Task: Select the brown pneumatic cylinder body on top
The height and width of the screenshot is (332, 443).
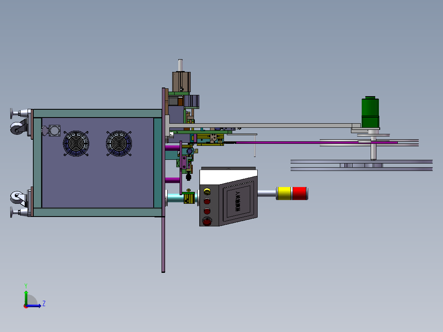Action: tap(181, 82)
